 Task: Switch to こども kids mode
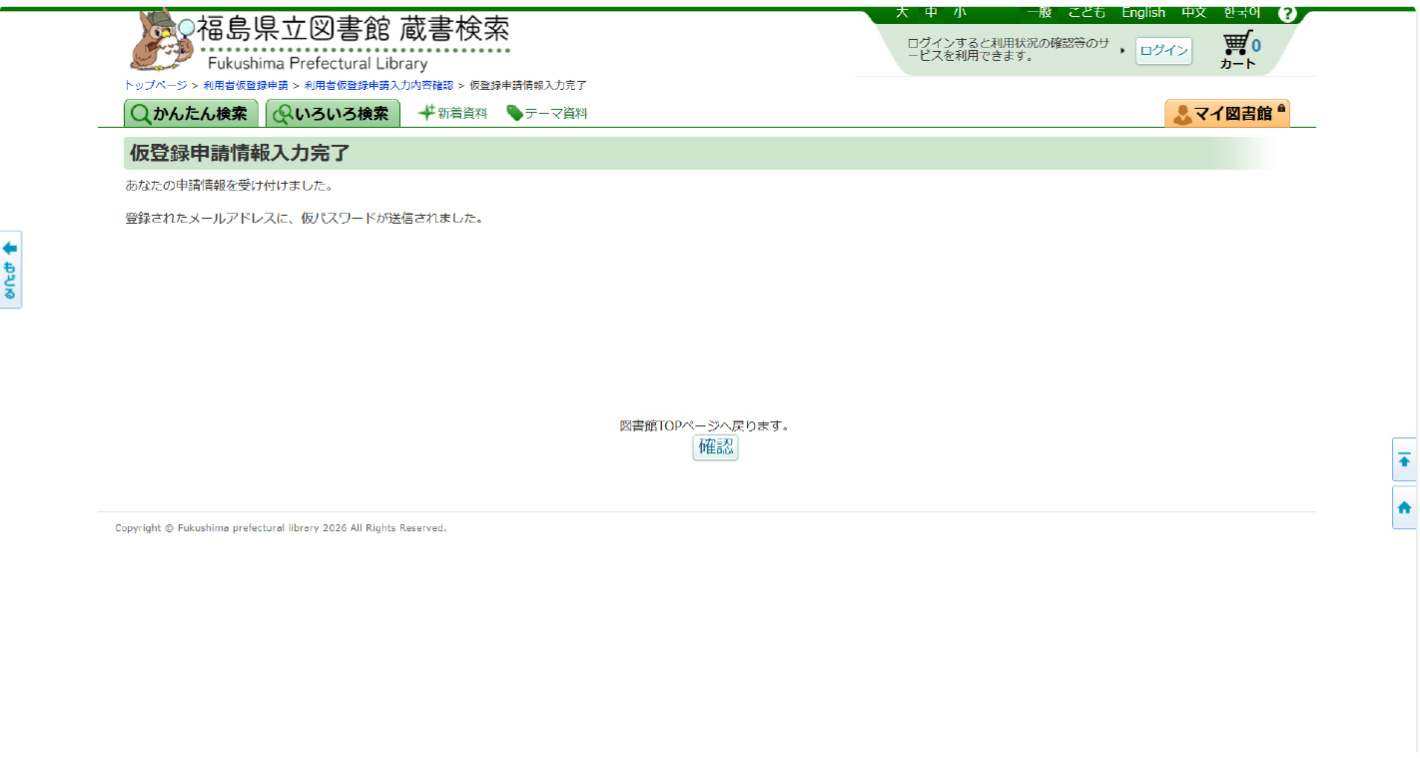(1086, 12)
